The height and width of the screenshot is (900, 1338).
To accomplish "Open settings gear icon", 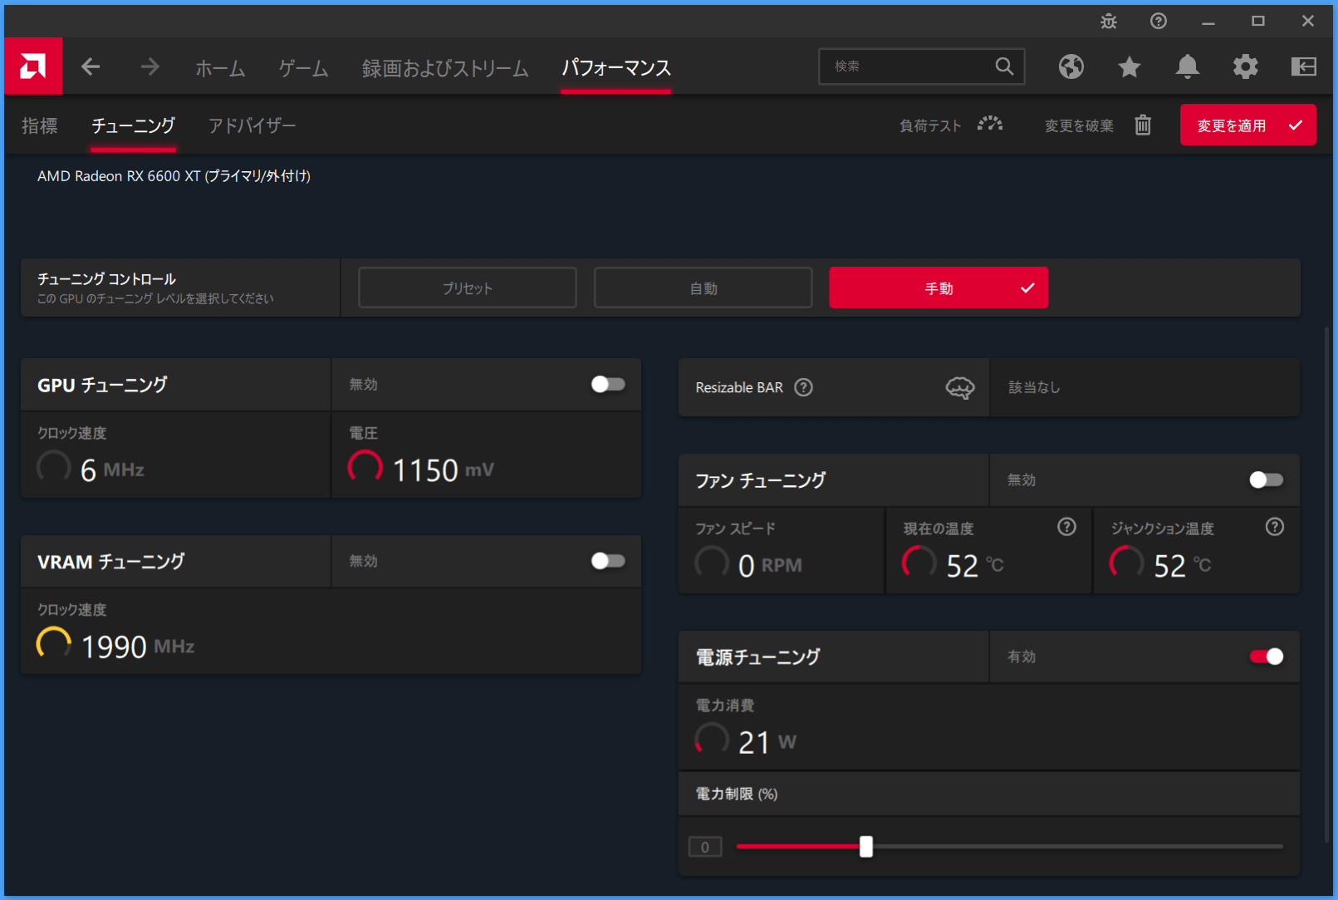I will 1245,66.
